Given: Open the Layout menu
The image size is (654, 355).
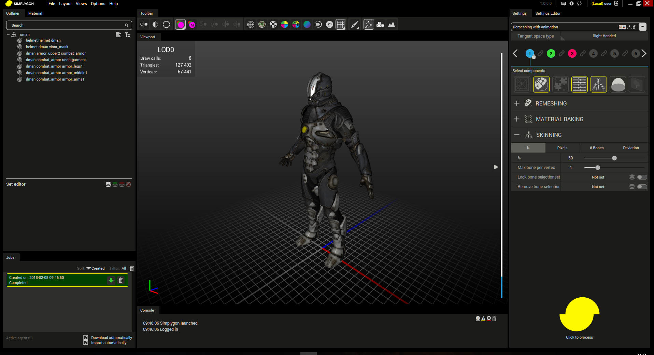Looking at the screenshot, I should (65, 4).
